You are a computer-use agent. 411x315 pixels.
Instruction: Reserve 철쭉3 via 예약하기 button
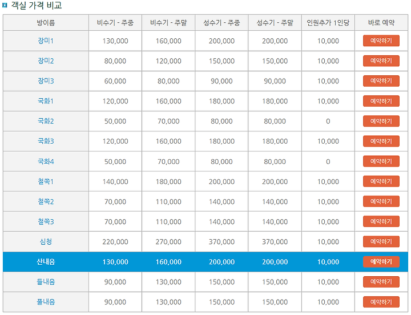pos(381,221)
